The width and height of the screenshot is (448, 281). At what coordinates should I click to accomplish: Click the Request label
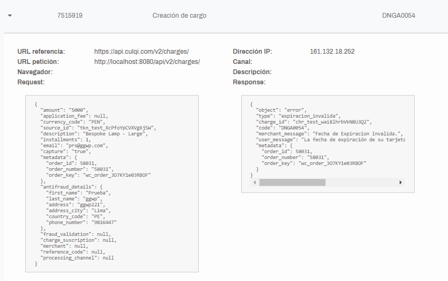31,82
